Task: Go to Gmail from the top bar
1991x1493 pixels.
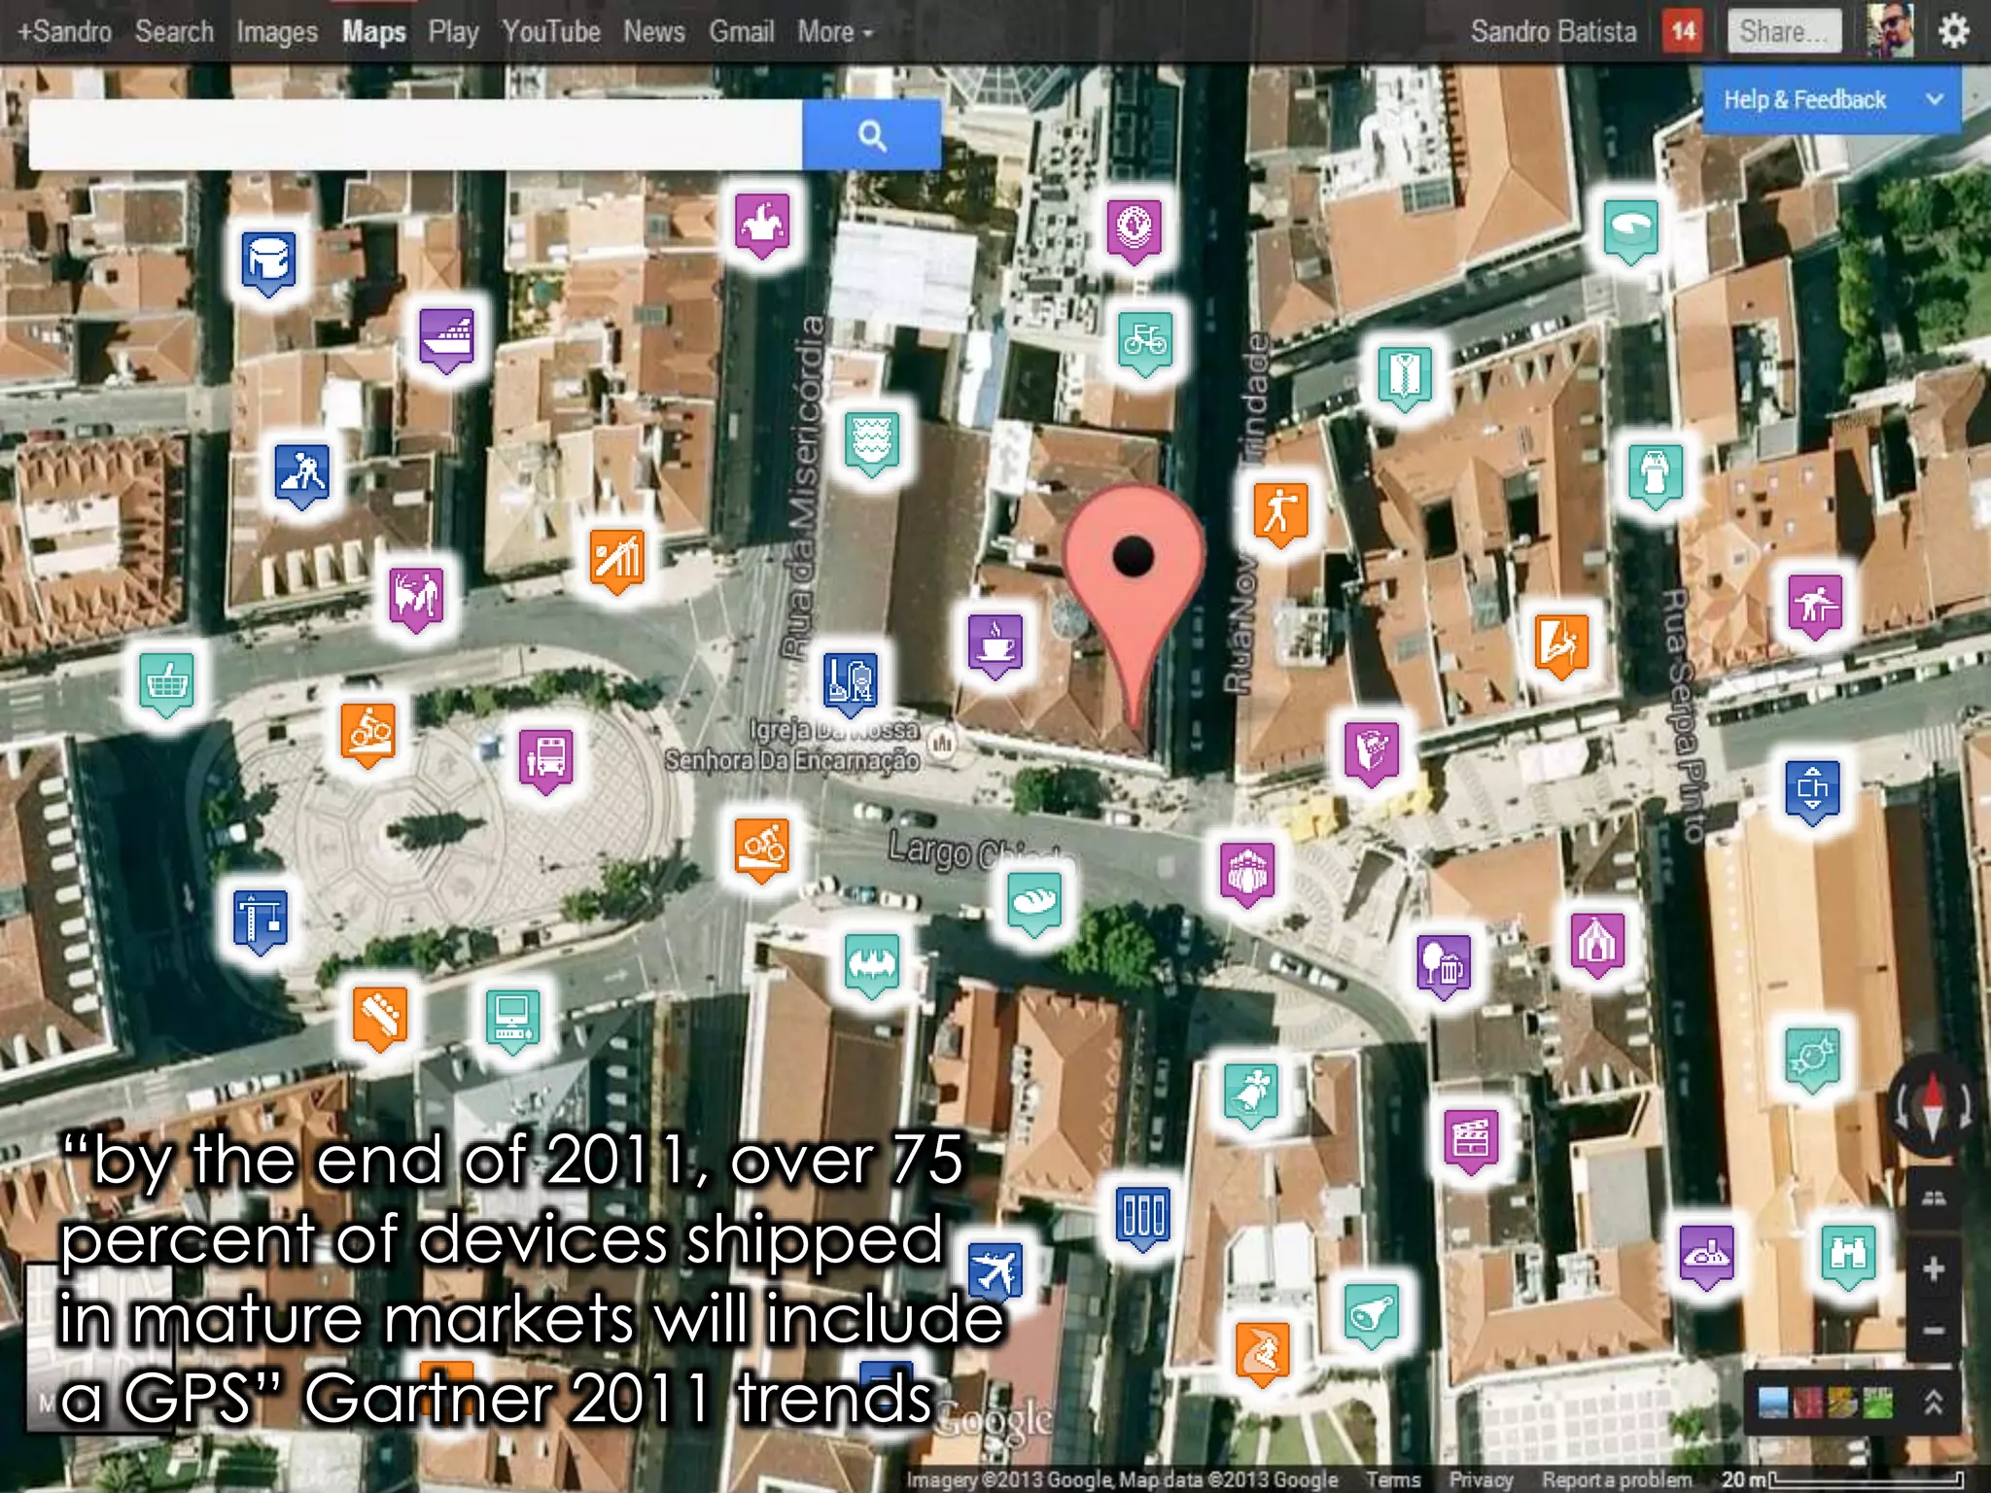Action: [741, 32]
